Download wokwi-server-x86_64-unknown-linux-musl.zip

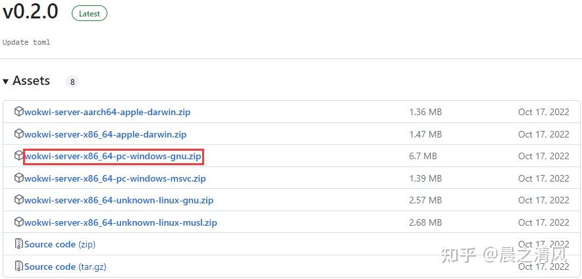[120, 223]
